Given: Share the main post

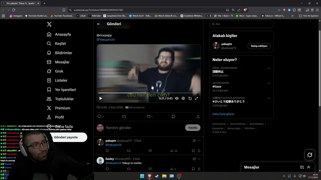Looking at the screenshot, I should click(x=198, y=116).
